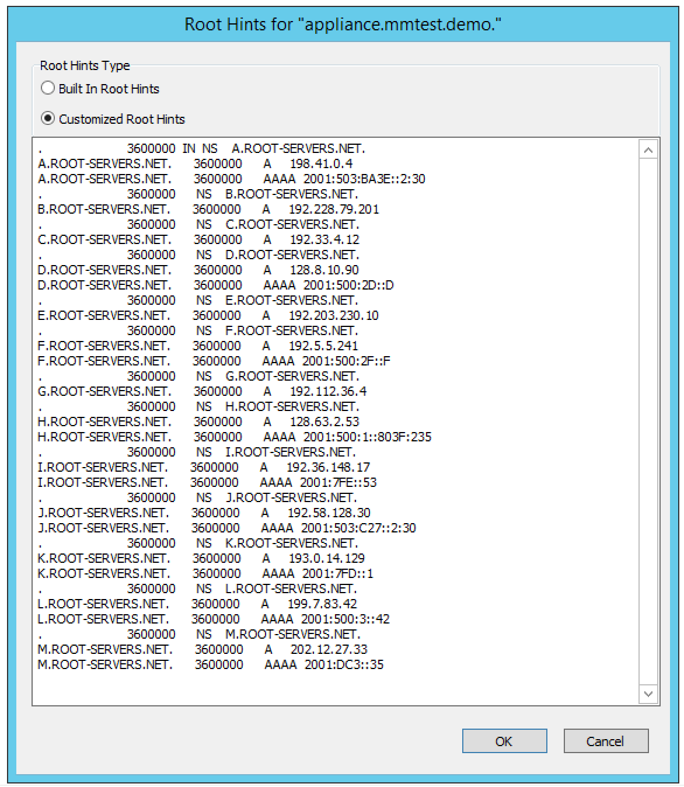Select the Built In Root Hints option
The image size is (684, 787).
pyautogui.click(x=48, y=89)
